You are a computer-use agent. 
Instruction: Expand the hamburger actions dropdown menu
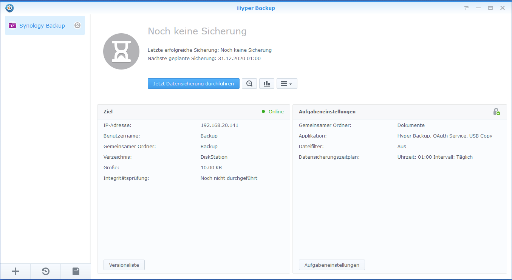coord(287,84)
